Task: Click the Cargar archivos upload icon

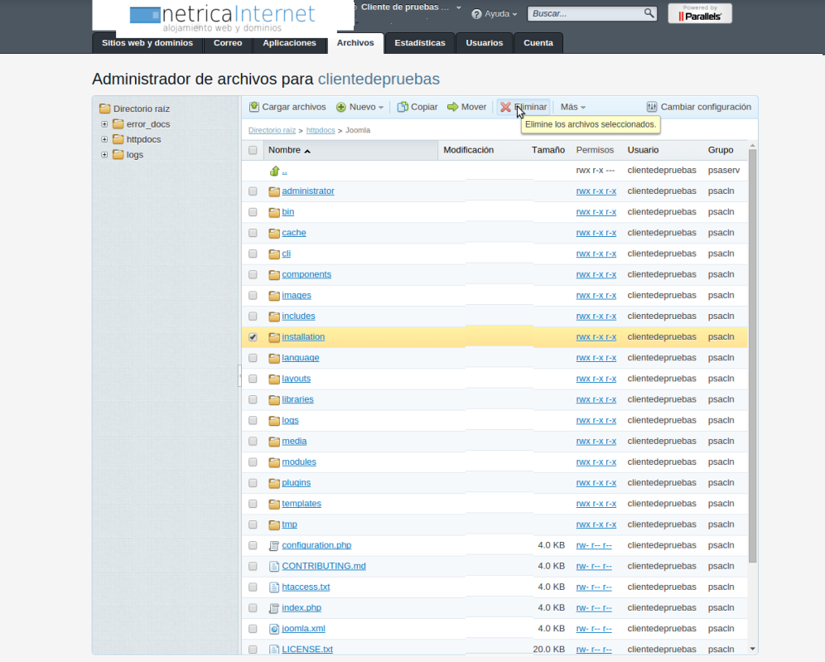Action: click(255, 107)
